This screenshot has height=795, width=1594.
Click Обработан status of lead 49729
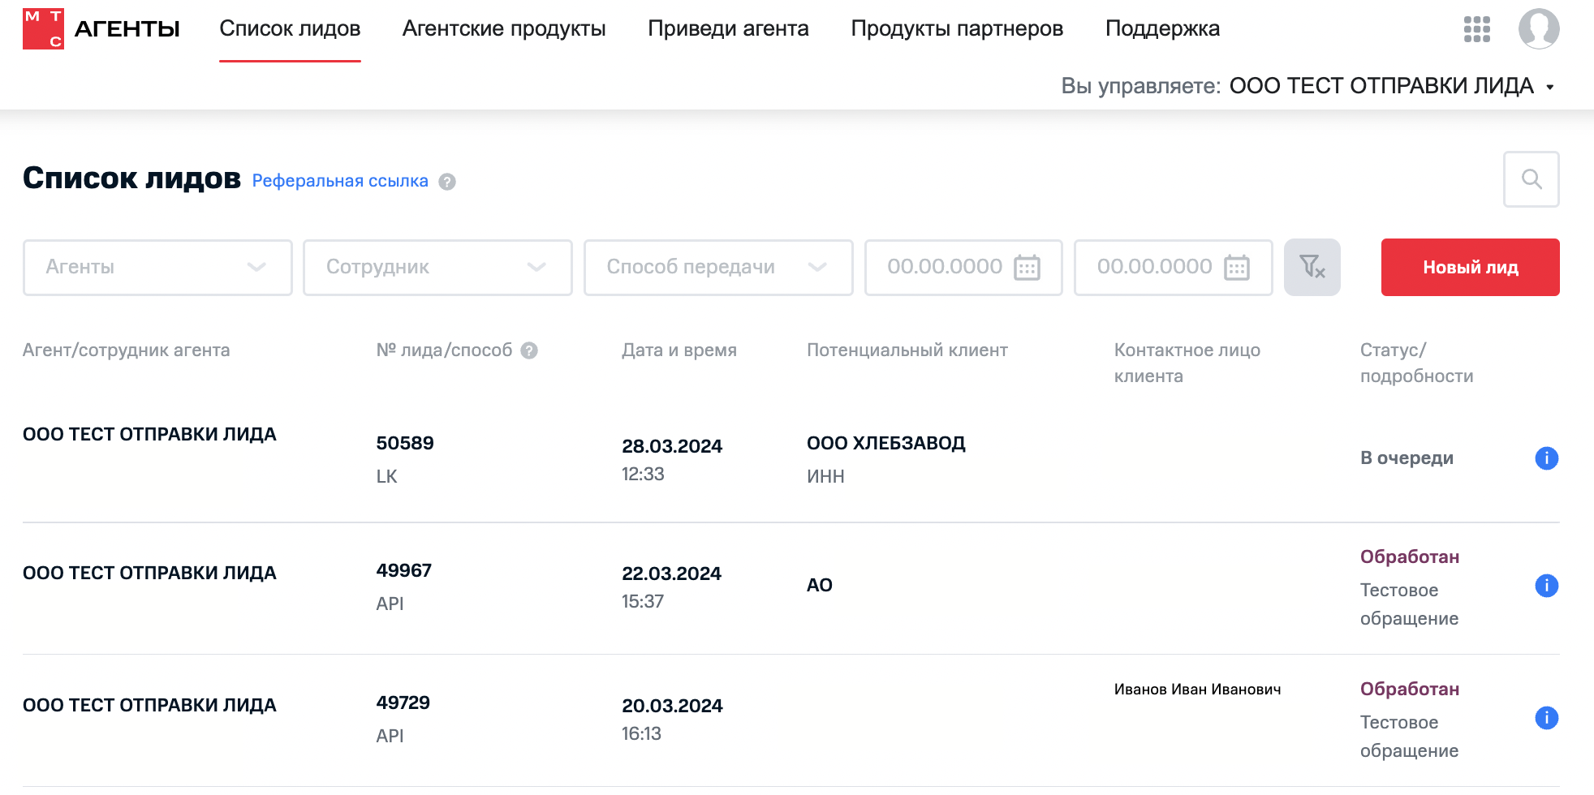(x=1410, y=689)
